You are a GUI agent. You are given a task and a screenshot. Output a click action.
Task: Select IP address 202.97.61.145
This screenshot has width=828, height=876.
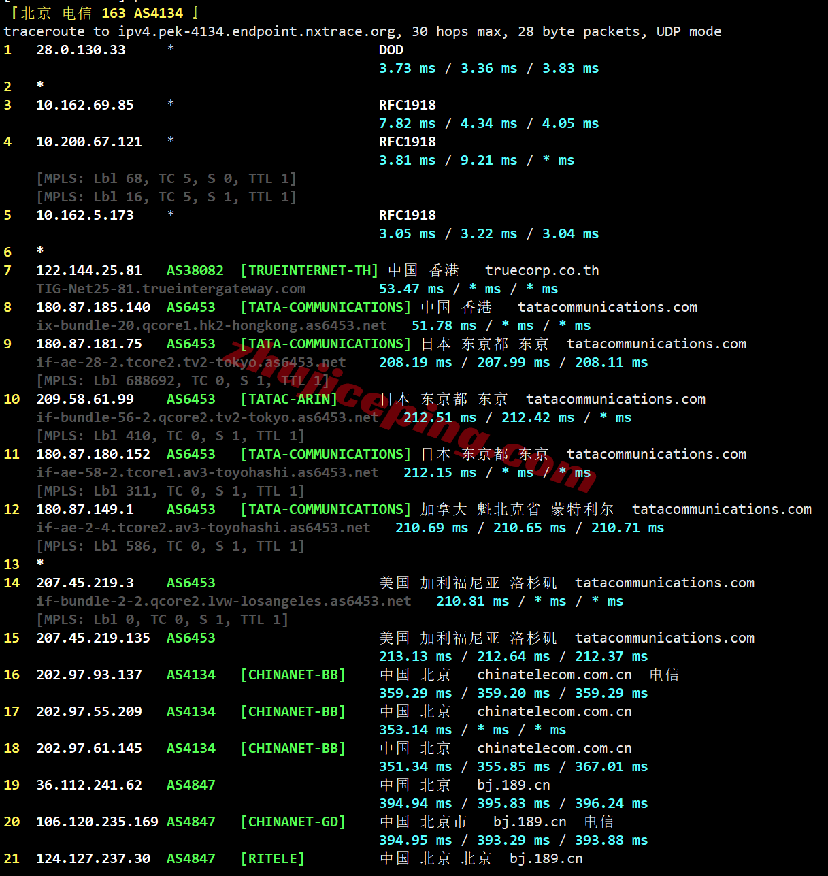89,748
